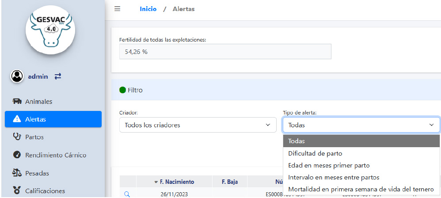Viewport: 441px width, 198px height.
Task: Click the admin username link
Action: [38, 76]
